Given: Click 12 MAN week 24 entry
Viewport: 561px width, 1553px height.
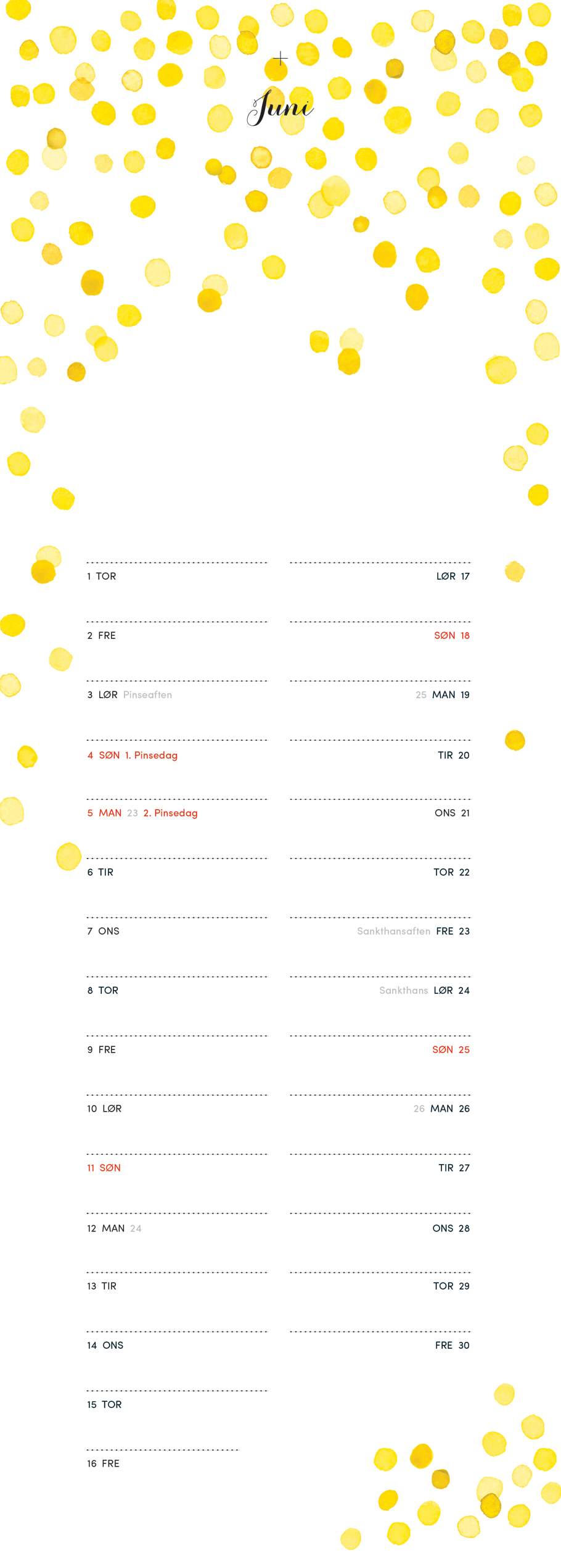Looking at the screenshot, I should click(x=114, y=1228).
